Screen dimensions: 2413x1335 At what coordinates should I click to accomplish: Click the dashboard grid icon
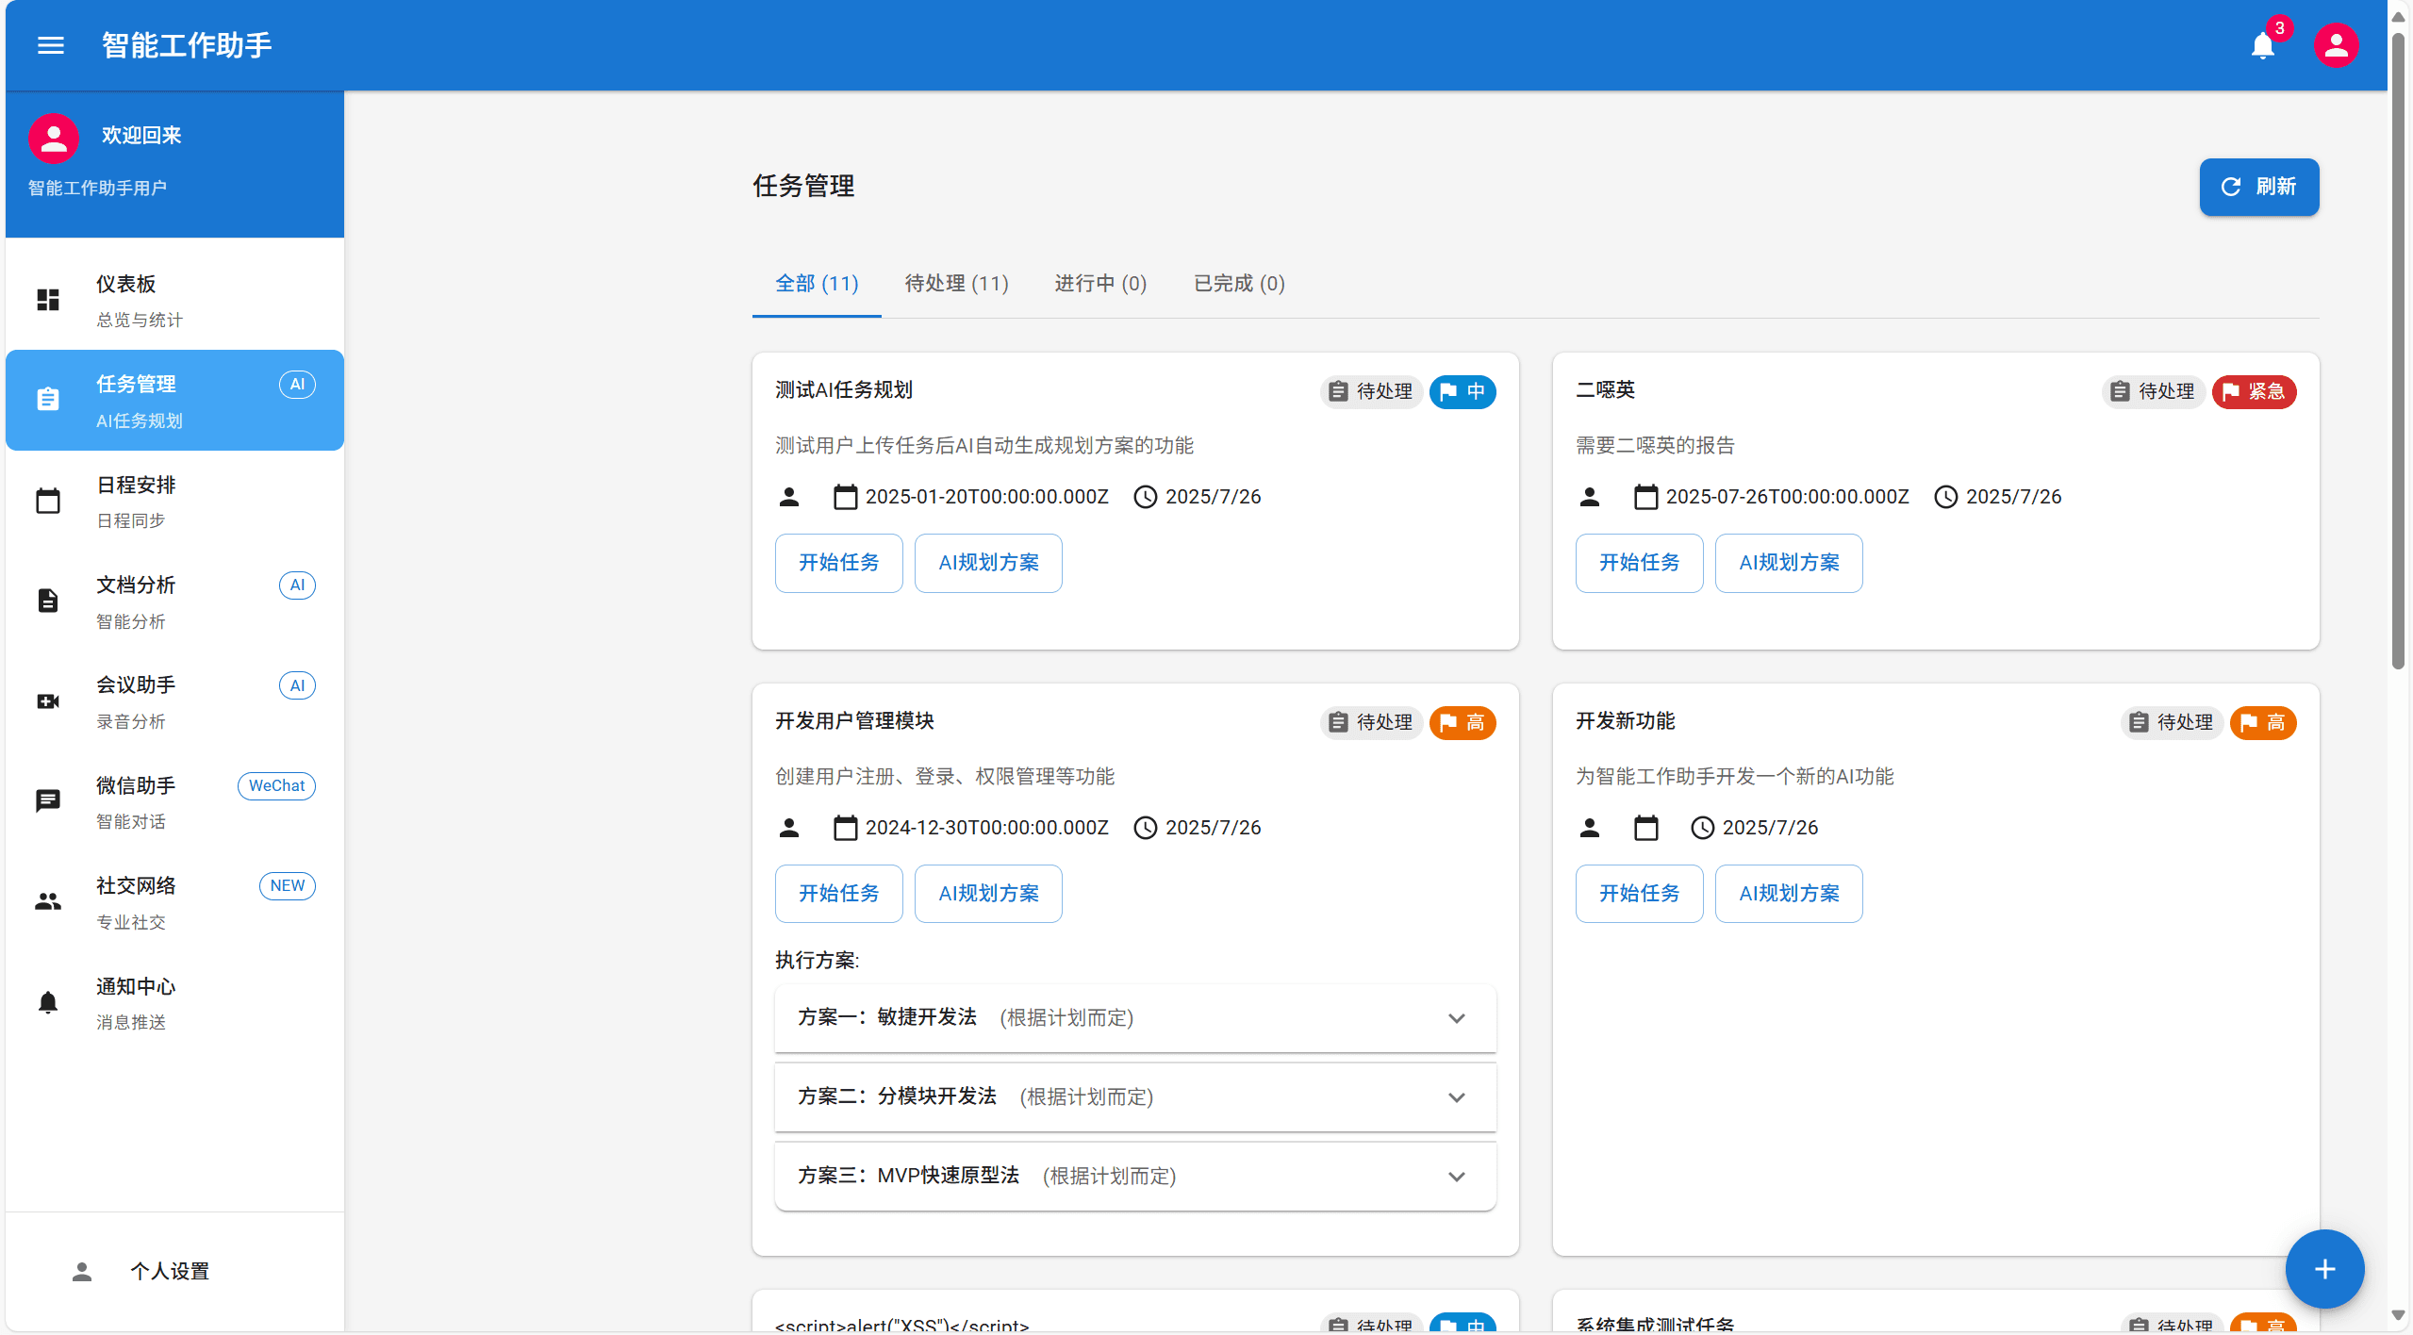click(48, 300)
